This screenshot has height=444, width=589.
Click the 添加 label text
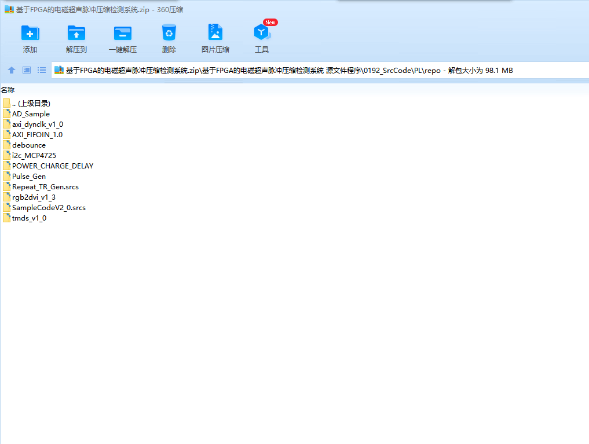(30, 50)
